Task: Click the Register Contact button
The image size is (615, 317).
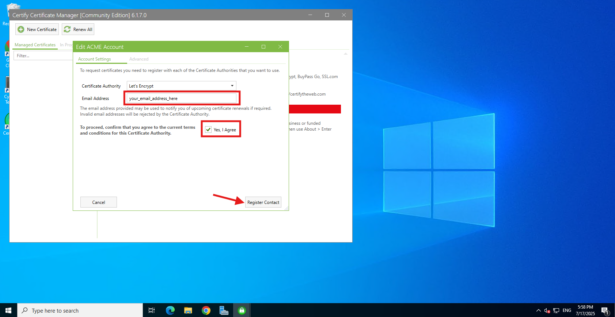Action: pos(263,202)
